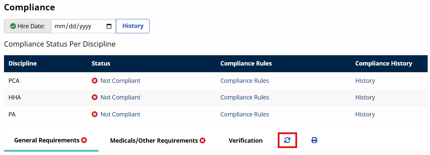
Task: Click the print compliance icon
Action: pos(314,140)
